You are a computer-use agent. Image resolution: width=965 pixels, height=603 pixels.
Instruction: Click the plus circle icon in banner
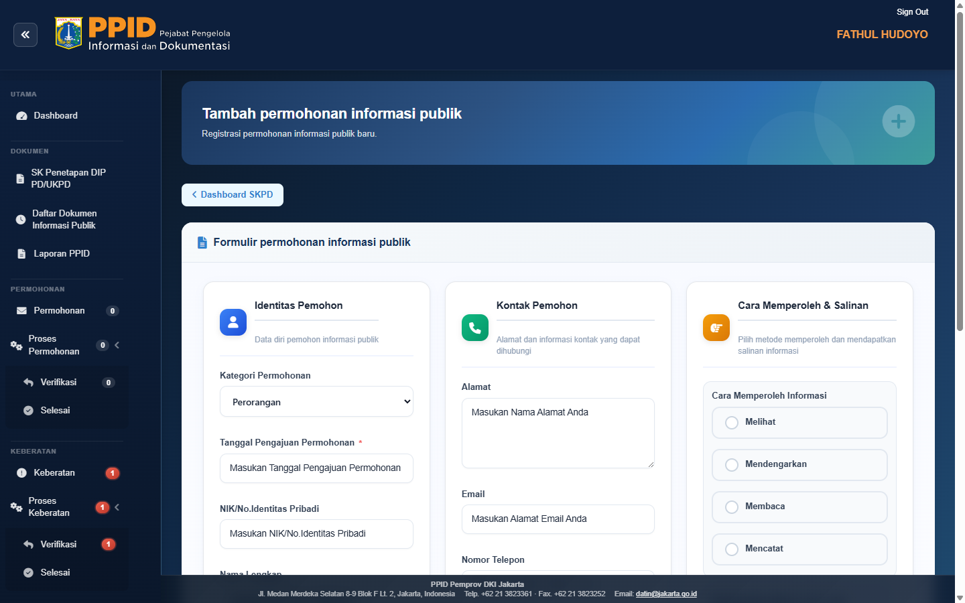pos(899,121)
